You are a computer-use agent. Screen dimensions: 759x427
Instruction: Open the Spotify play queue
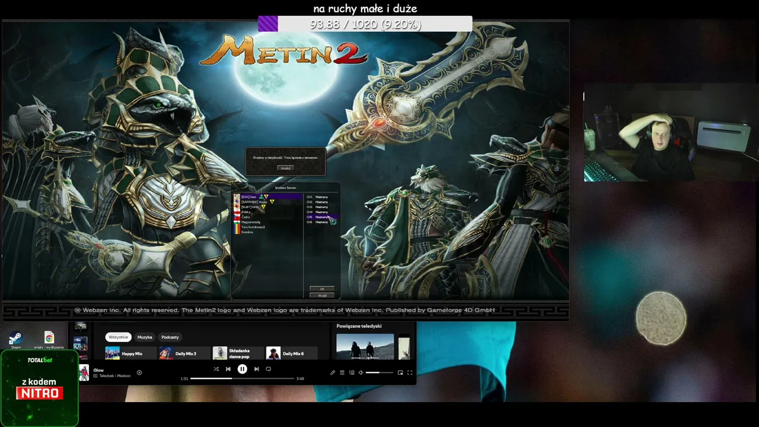(x=342, y=372)
